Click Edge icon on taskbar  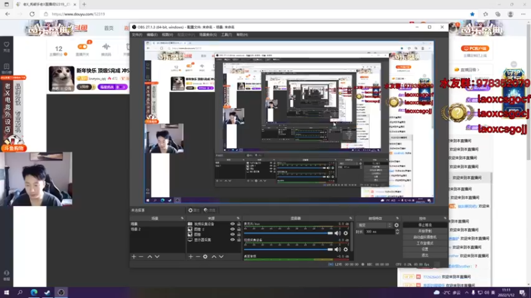[34, 292]
